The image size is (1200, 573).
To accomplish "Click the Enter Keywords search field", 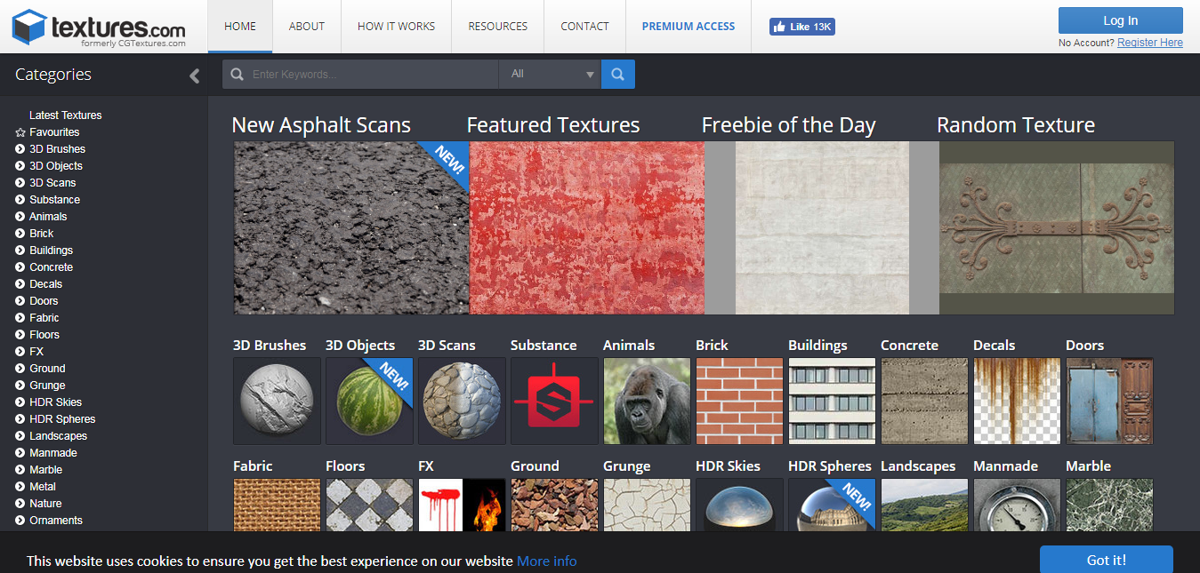I will coord(360,75).
